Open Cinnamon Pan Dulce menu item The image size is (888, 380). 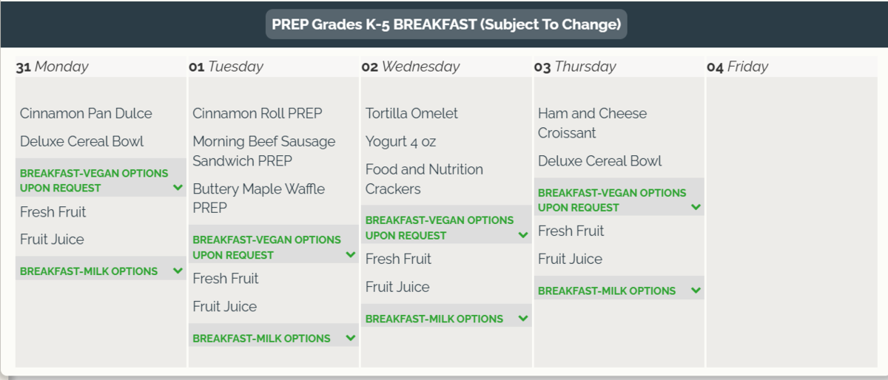(86, 113)
